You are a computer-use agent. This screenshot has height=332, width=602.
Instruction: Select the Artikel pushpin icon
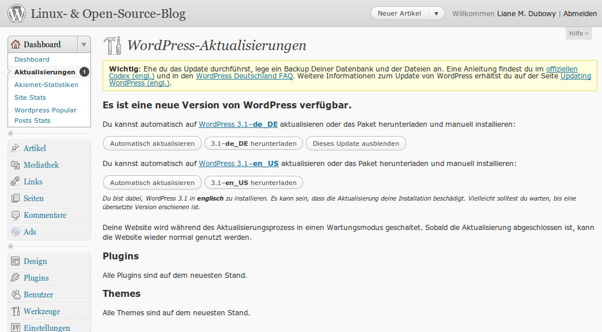[13, 148]
